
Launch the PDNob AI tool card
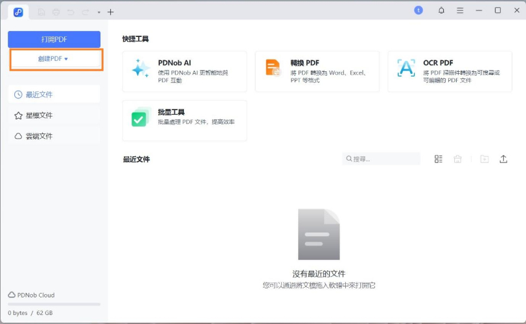click(185, 71)
